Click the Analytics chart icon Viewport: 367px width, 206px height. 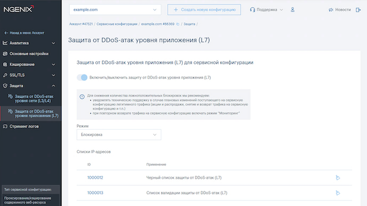[x=5, y=43]
